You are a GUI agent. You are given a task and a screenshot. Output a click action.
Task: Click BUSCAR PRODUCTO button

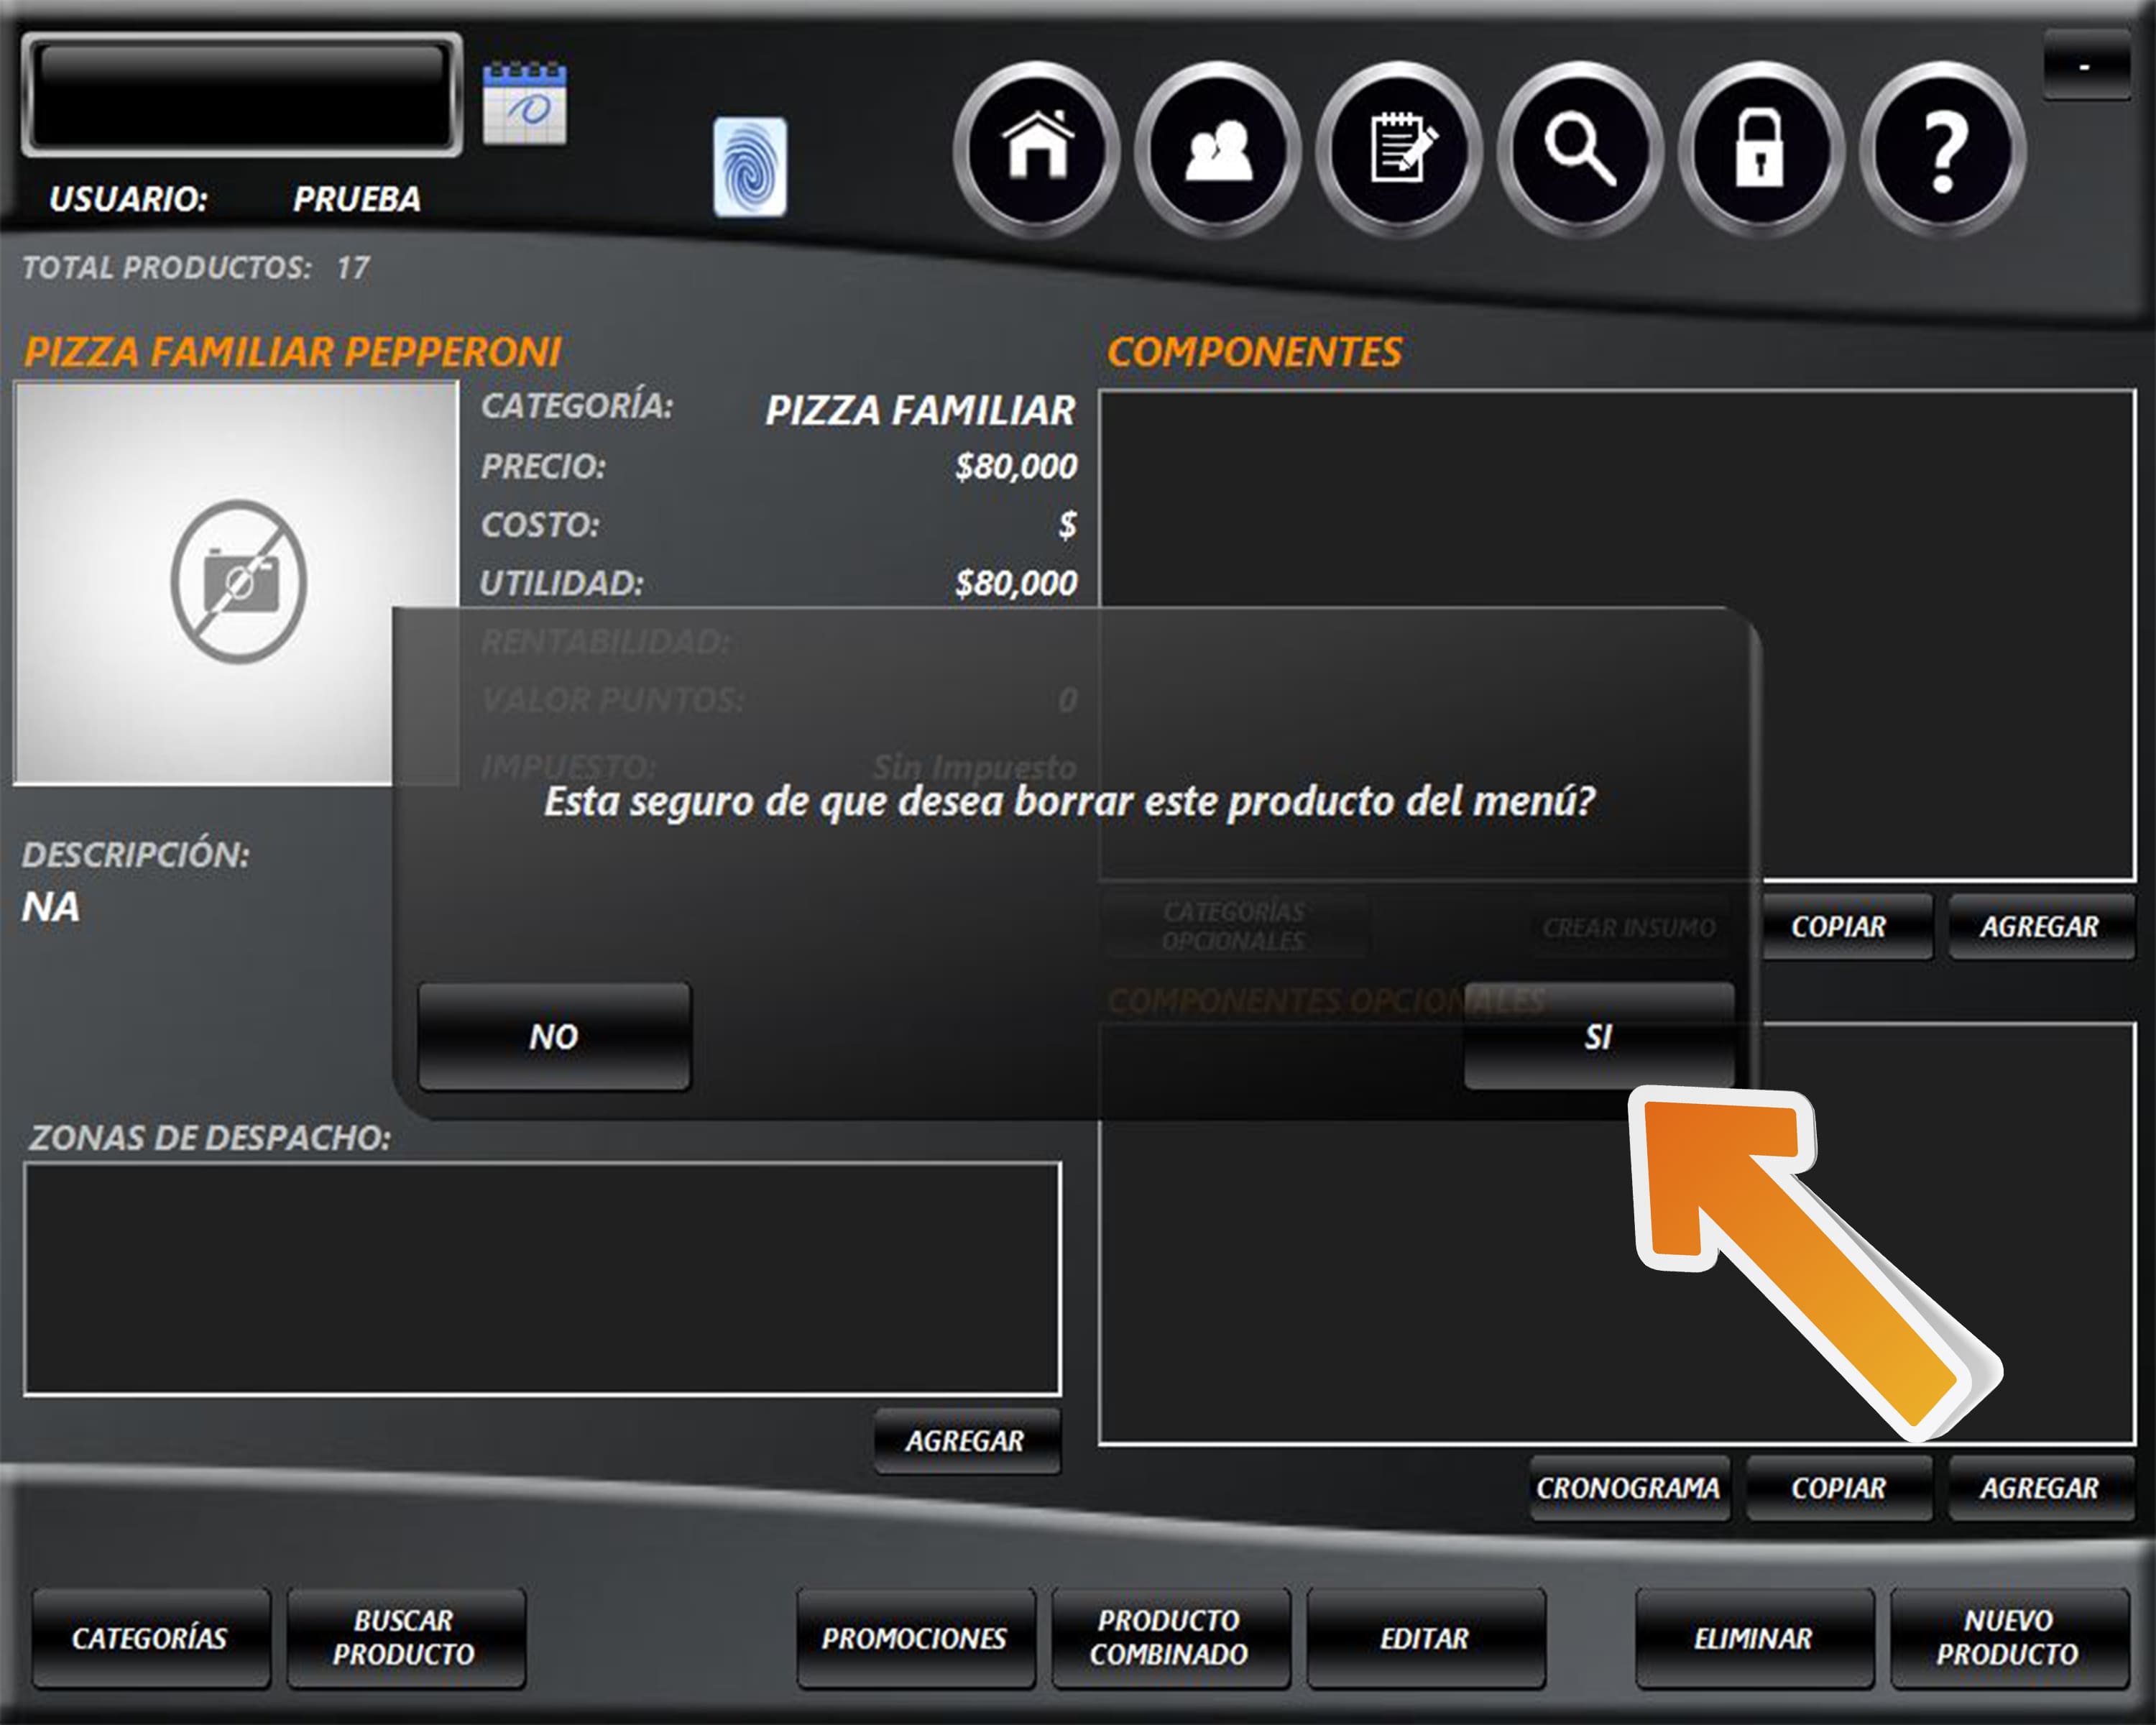405,1638
